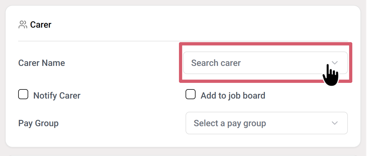This screenshot has height=156, width=367.
Task: Click the Pay Group field label
Action: click(x=39, y=123)
